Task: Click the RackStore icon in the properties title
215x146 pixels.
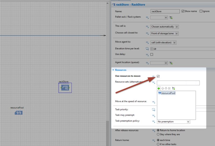Action: [113, 5]
